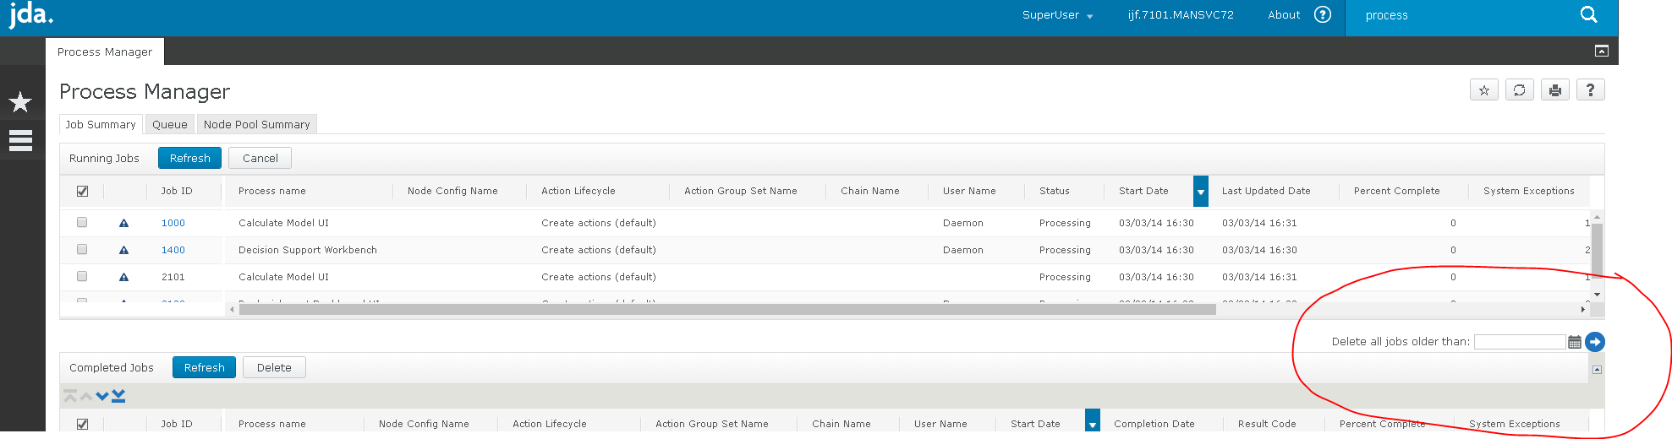
Task: Click scroll-down arrow of Running Jobs grid
Action: tap(1597, 295)
